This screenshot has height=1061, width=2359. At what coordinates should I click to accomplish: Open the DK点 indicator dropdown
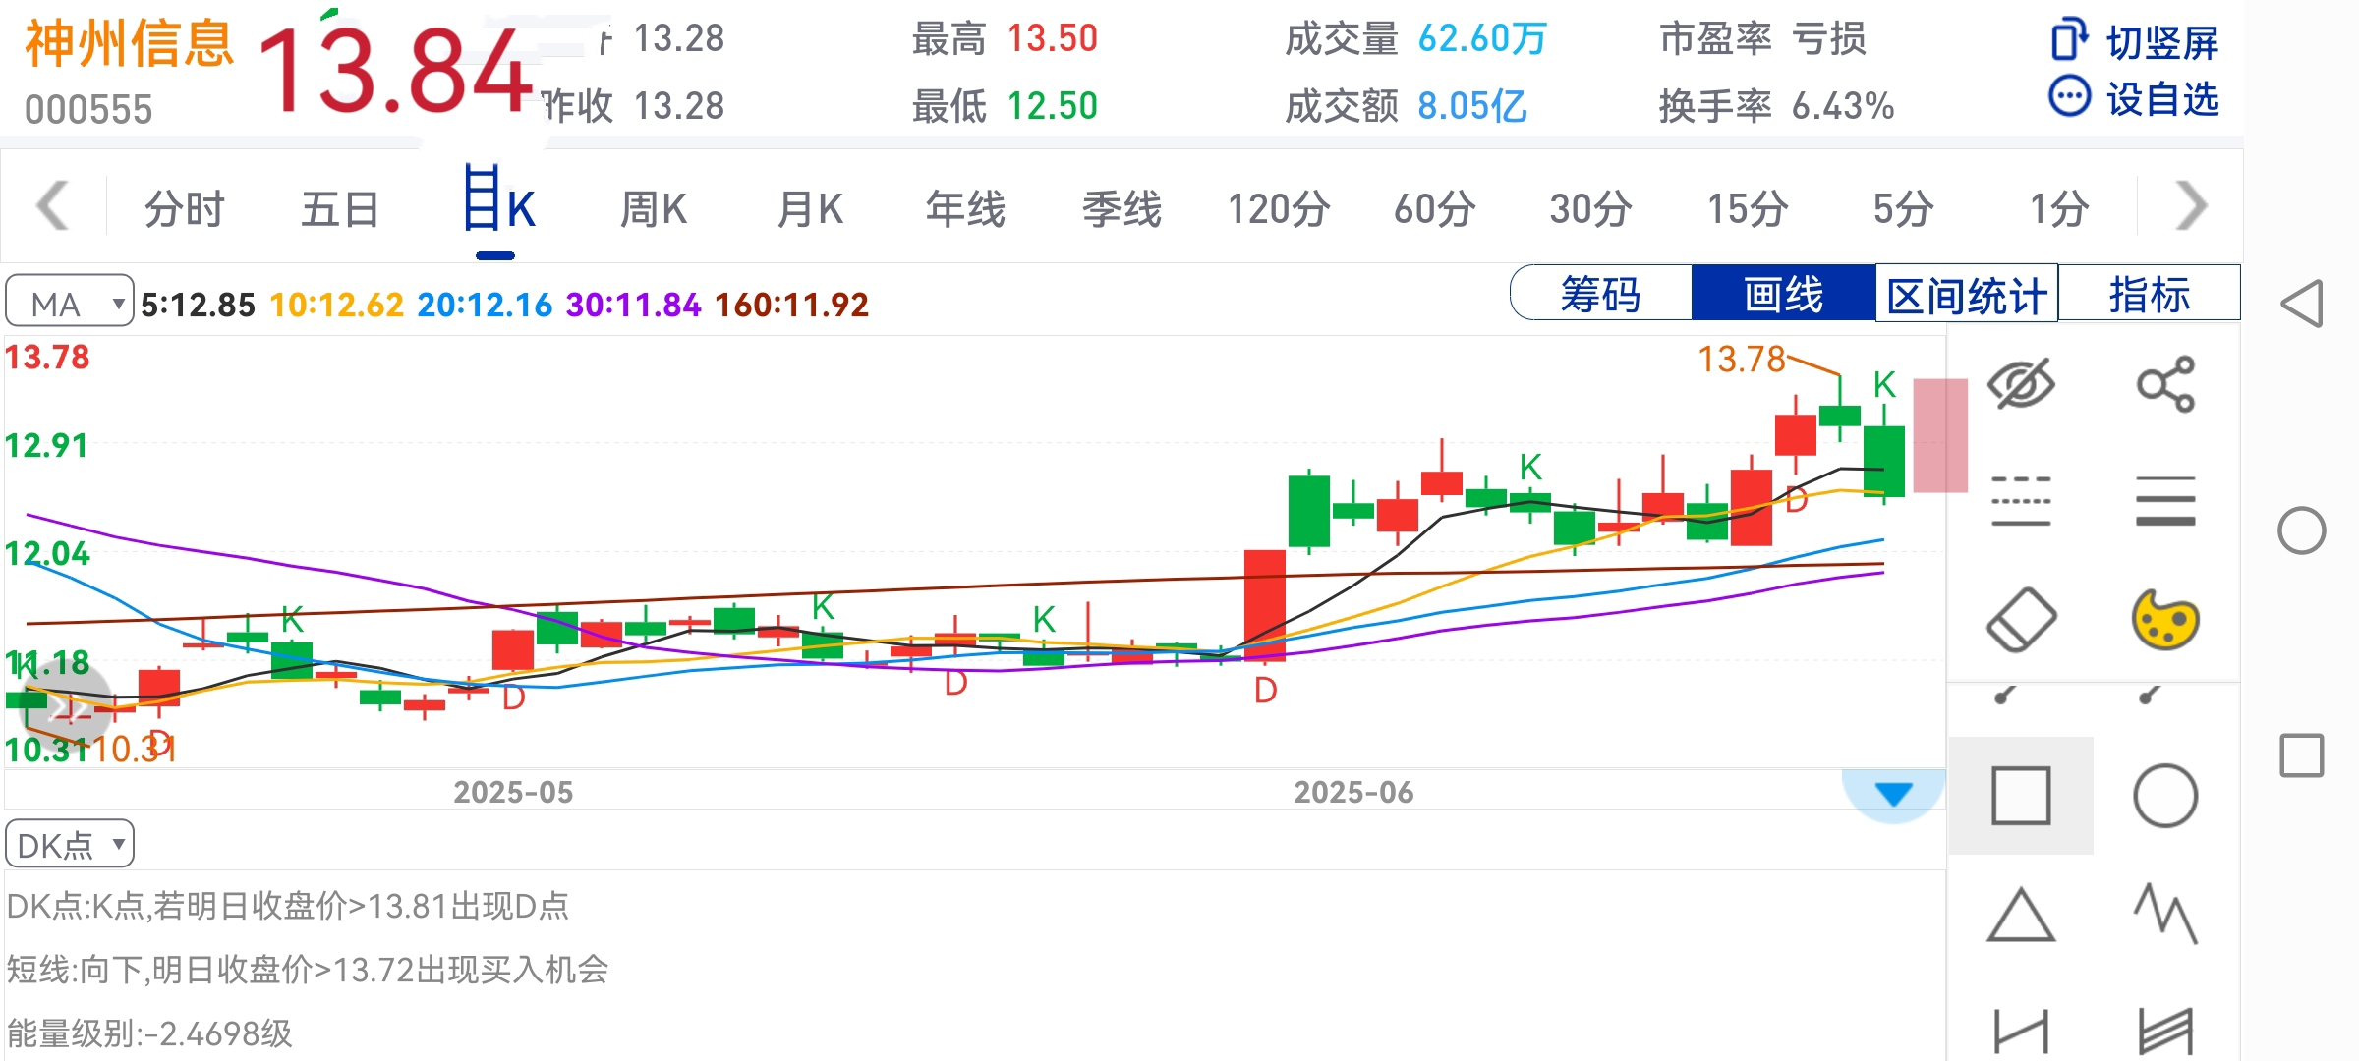tap(69, 844)
